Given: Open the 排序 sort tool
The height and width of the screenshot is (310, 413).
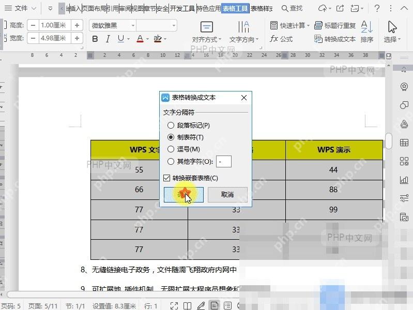Looking at the screenshot, I should 367,32.
